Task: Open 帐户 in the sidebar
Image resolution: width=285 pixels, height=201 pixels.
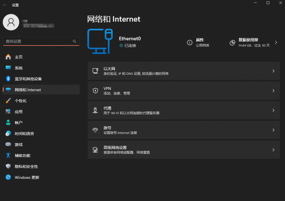Action: (41, 122)
